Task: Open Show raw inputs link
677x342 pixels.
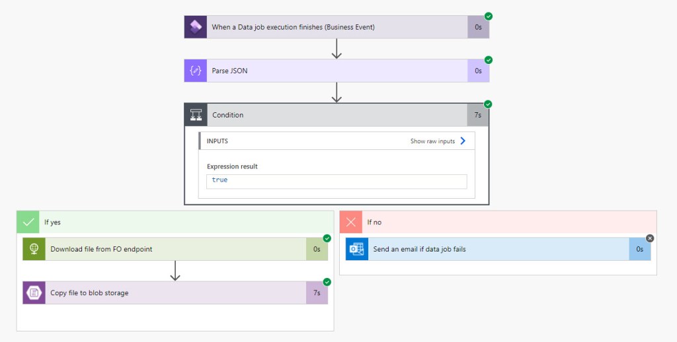Action: pos(432,141)
